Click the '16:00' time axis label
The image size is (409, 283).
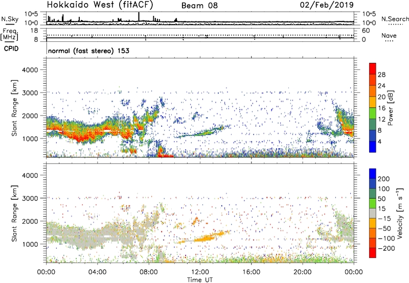(x=251, y=272)
